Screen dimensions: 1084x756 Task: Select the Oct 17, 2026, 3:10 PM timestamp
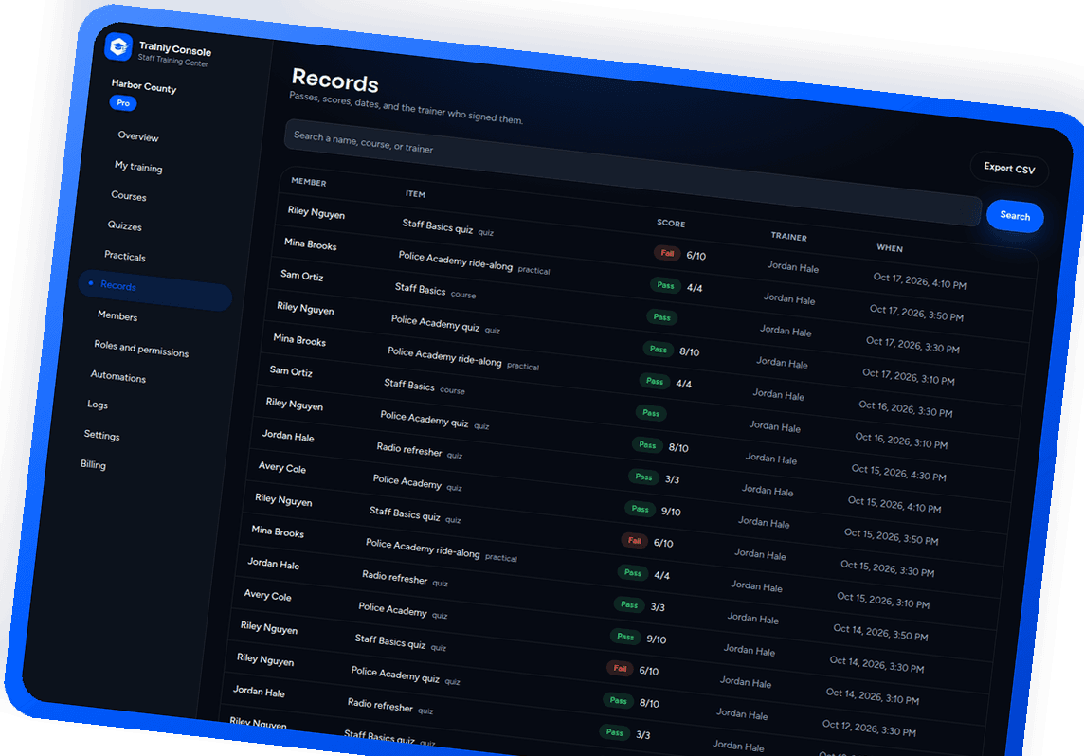[909, 377]
